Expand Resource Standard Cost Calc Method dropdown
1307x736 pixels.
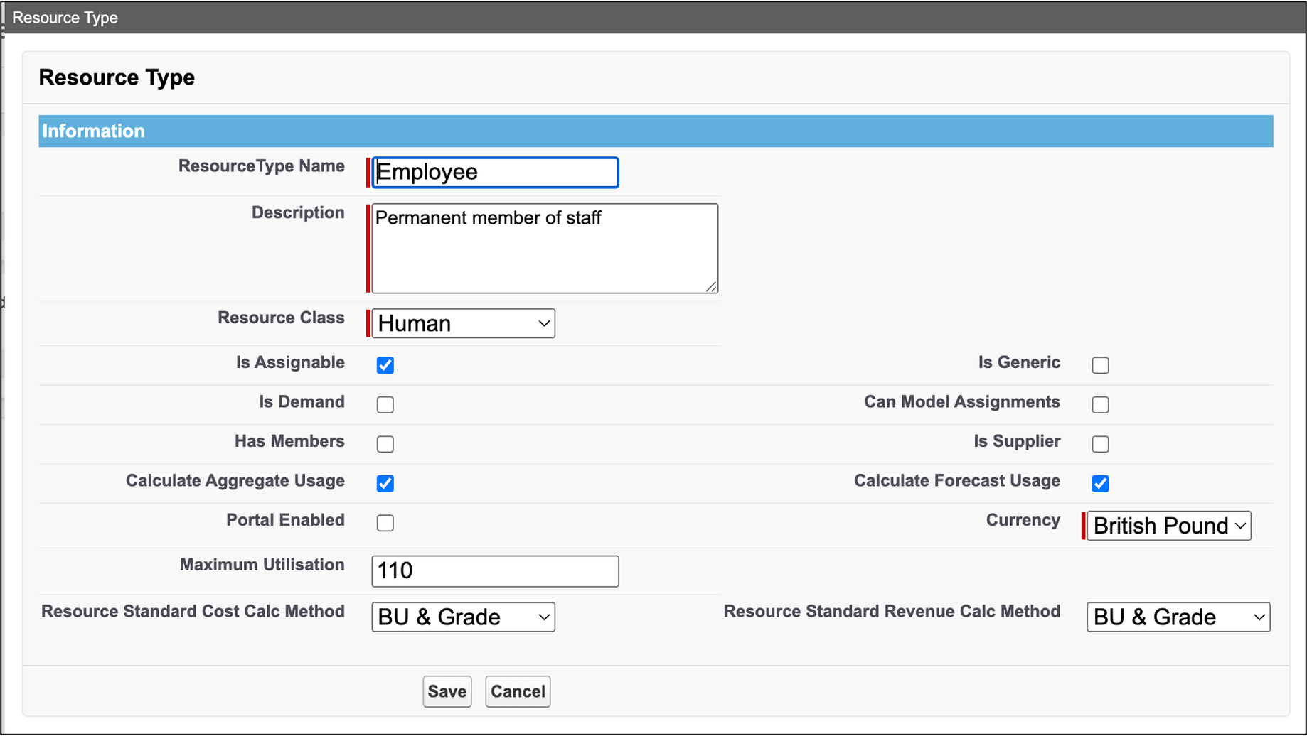464,617
